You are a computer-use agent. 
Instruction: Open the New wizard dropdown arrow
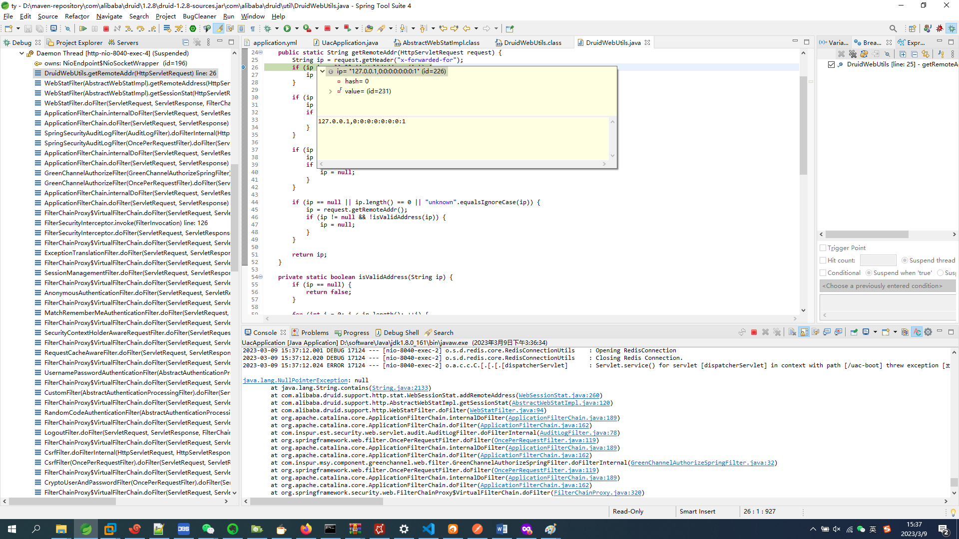18,29
